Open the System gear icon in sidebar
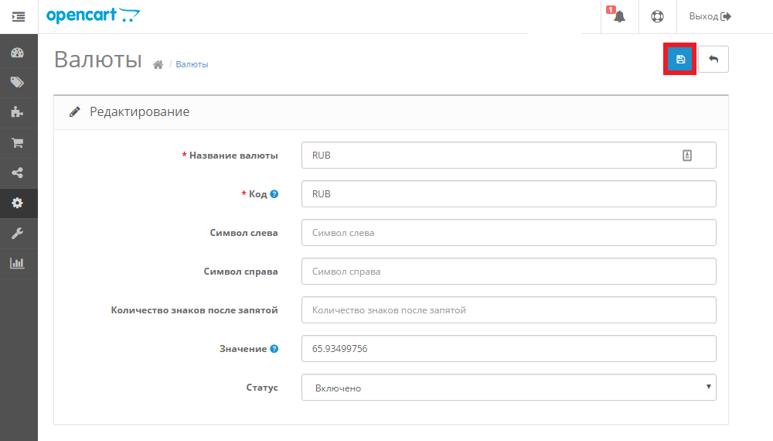 (18, 203)
